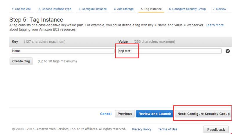This screenshot has width=241, height=140.
Task: Click Review and Launch button
Action: 155,114
